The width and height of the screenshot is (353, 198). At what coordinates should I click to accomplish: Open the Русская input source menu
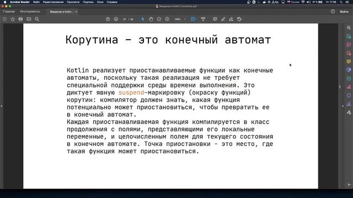293,2
